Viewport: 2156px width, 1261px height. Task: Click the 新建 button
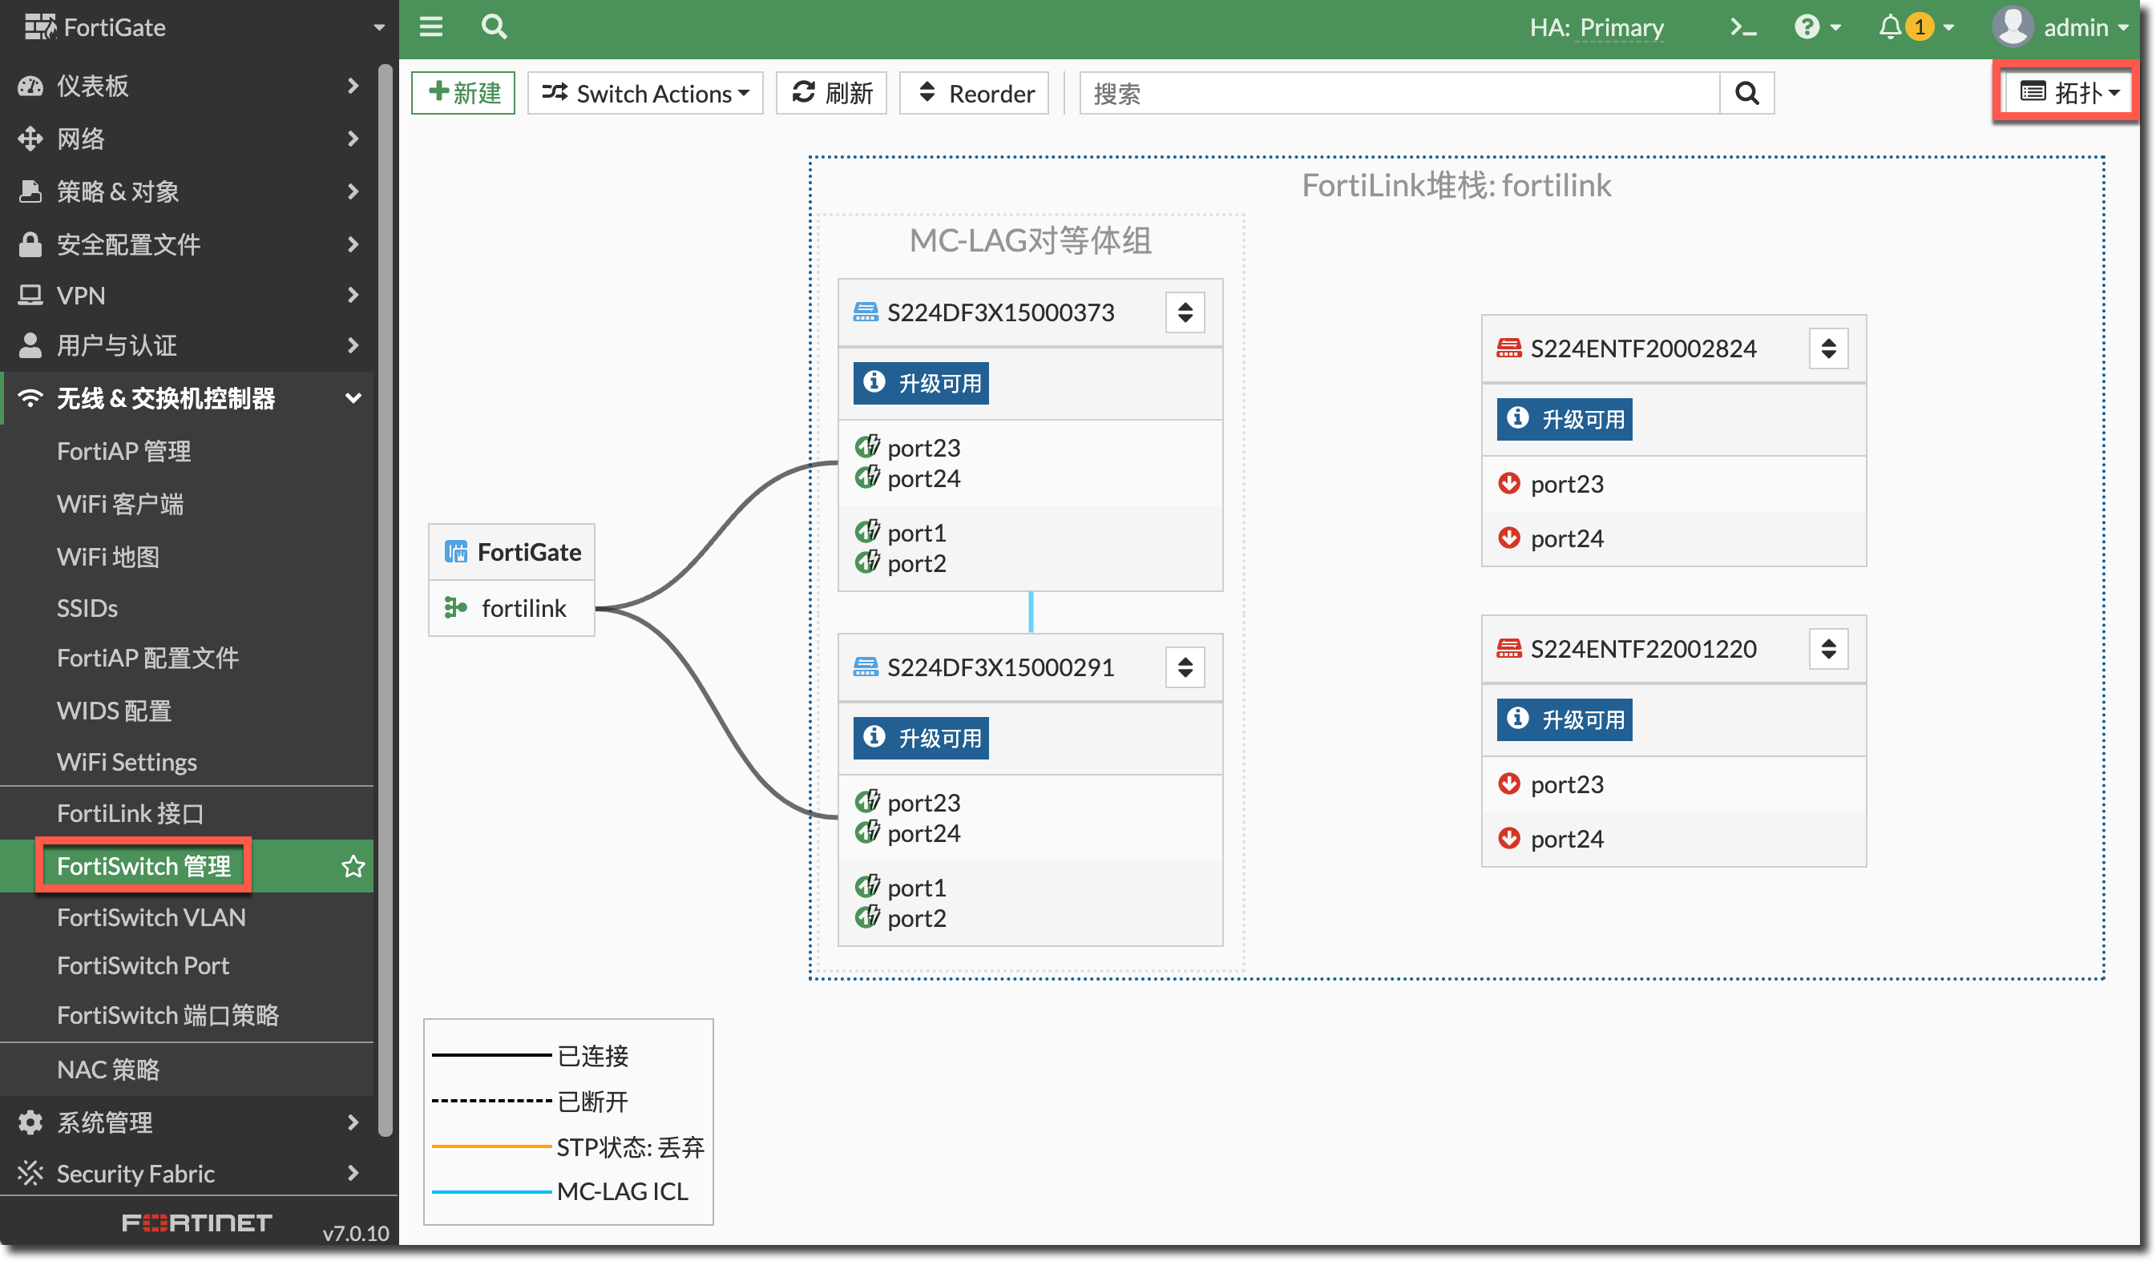[x=464, y=93]
